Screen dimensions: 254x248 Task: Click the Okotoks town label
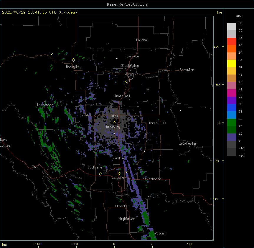pos(121,206)
